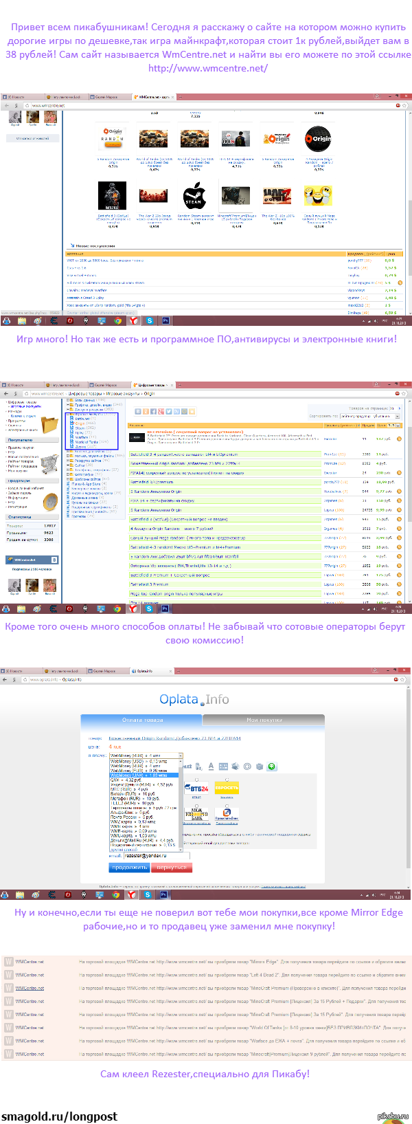
Task: Switch to 'Оплата товара' tab
Action: (142, 720)
